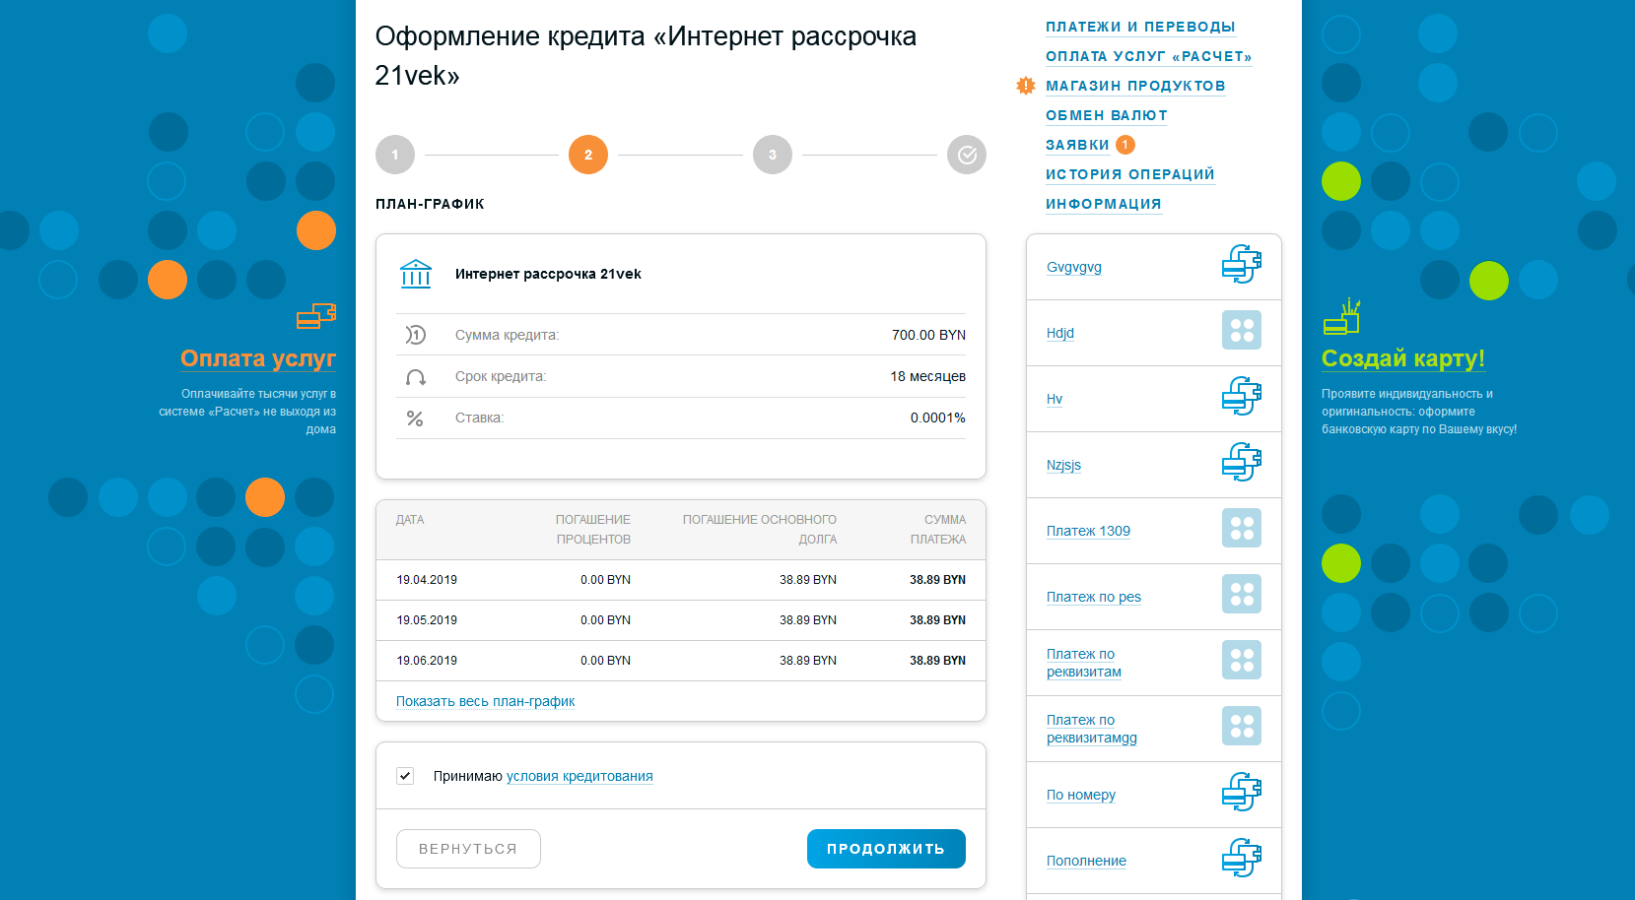The height and width of the screenshot is (900, 1635).
Task: Click the 700.00 BYN credit amount value
Action: click(928, 335)
